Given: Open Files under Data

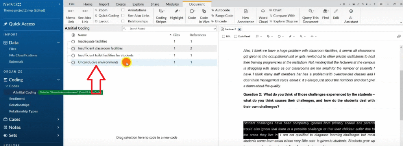Looking at the screenshot, I should (x=13, y=49).
